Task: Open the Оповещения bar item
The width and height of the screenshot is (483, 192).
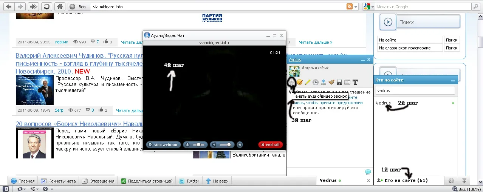Action: (98, 181)
